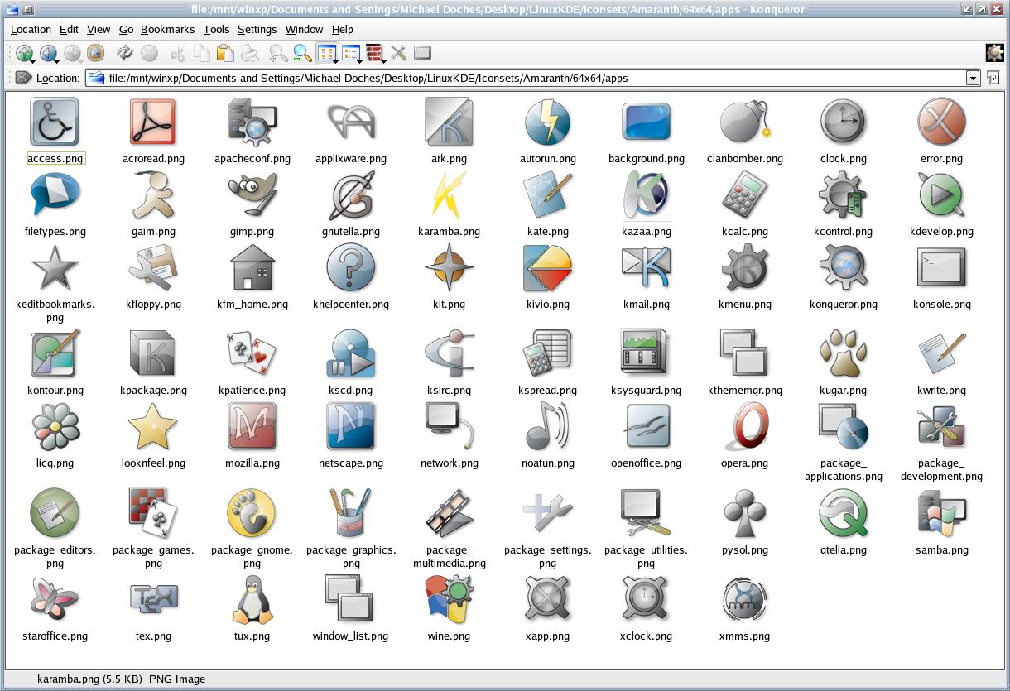Click the Paste clipboard toolbar icon
Image resolution: width=1010 pixels, height=691 pixels.
pos(224,53)
